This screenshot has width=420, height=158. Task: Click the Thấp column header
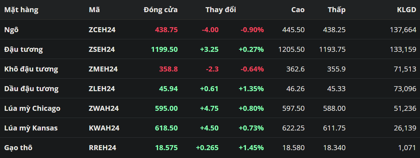pos(337,10)
